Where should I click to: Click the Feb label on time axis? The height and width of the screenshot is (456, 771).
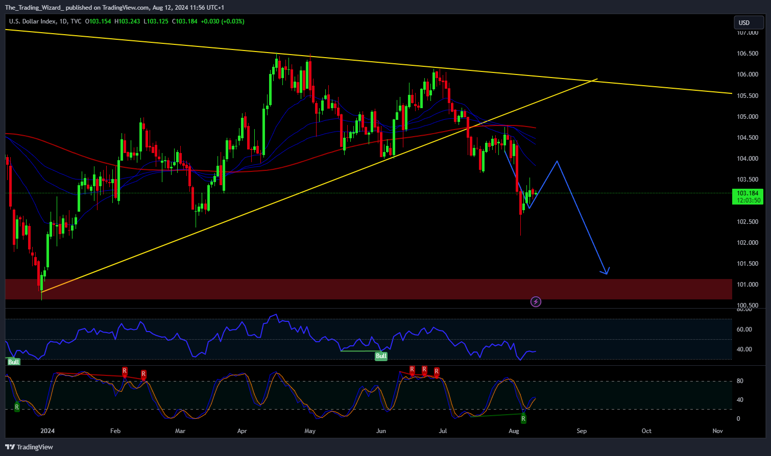[115, 431]
